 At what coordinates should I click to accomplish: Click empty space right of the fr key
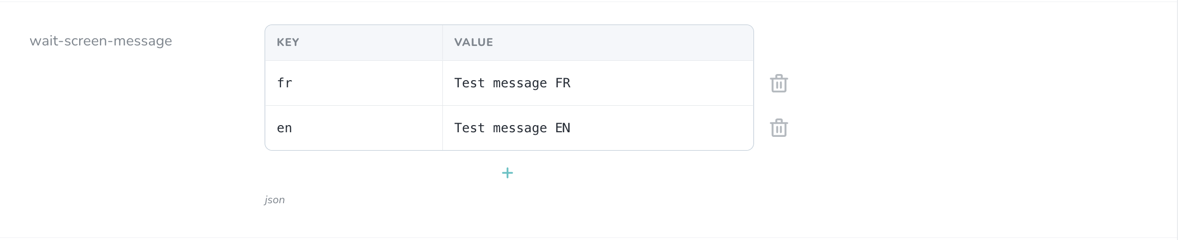tap(368, 83)
